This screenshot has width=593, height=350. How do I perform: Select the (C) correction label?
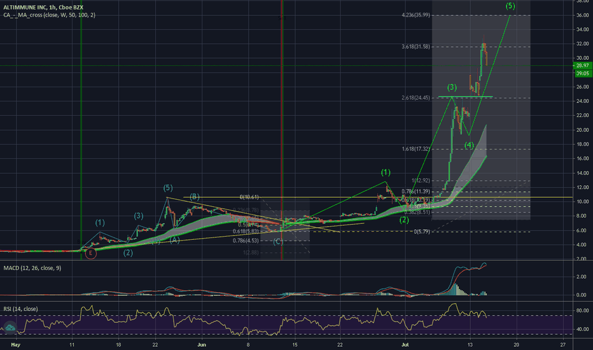(278, 242)
